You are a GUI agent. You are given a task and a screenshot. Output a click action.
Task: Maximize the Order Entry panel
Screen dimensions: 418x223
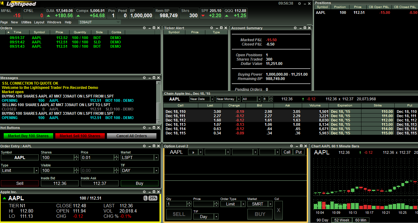154,146
